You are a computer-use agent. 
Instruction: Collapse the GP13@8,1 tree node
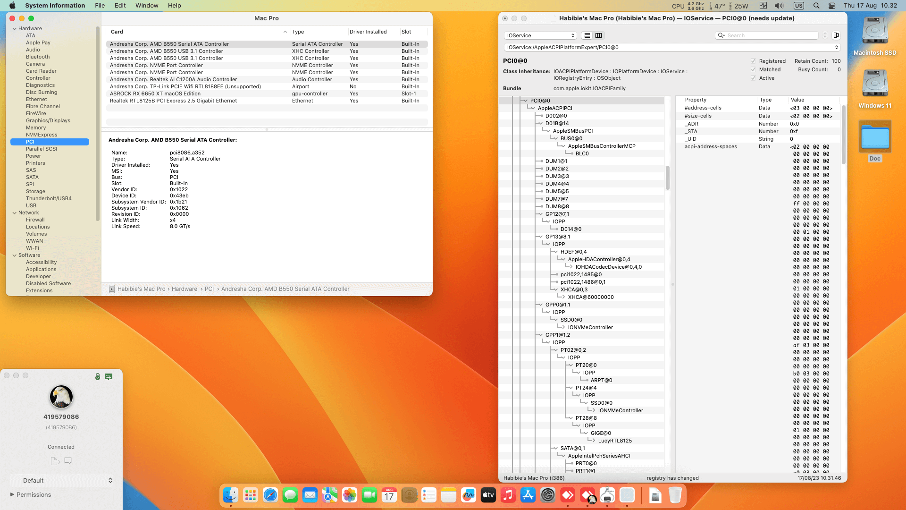tap(540, 237)
